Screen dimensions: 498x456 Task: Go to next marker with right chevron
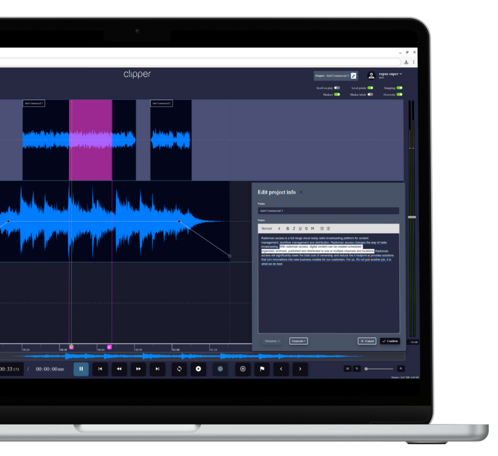pyautogui.click(x=300, y=369)
